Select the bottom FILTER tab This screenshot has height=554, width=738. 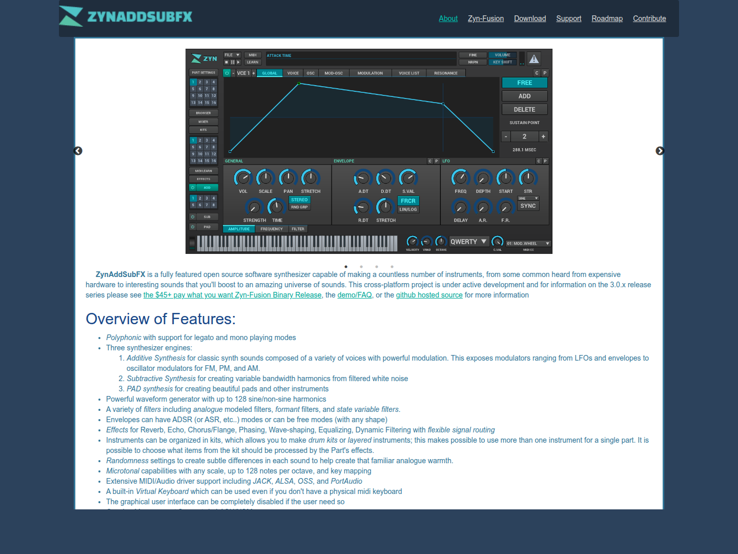click(x=298, y=229)
